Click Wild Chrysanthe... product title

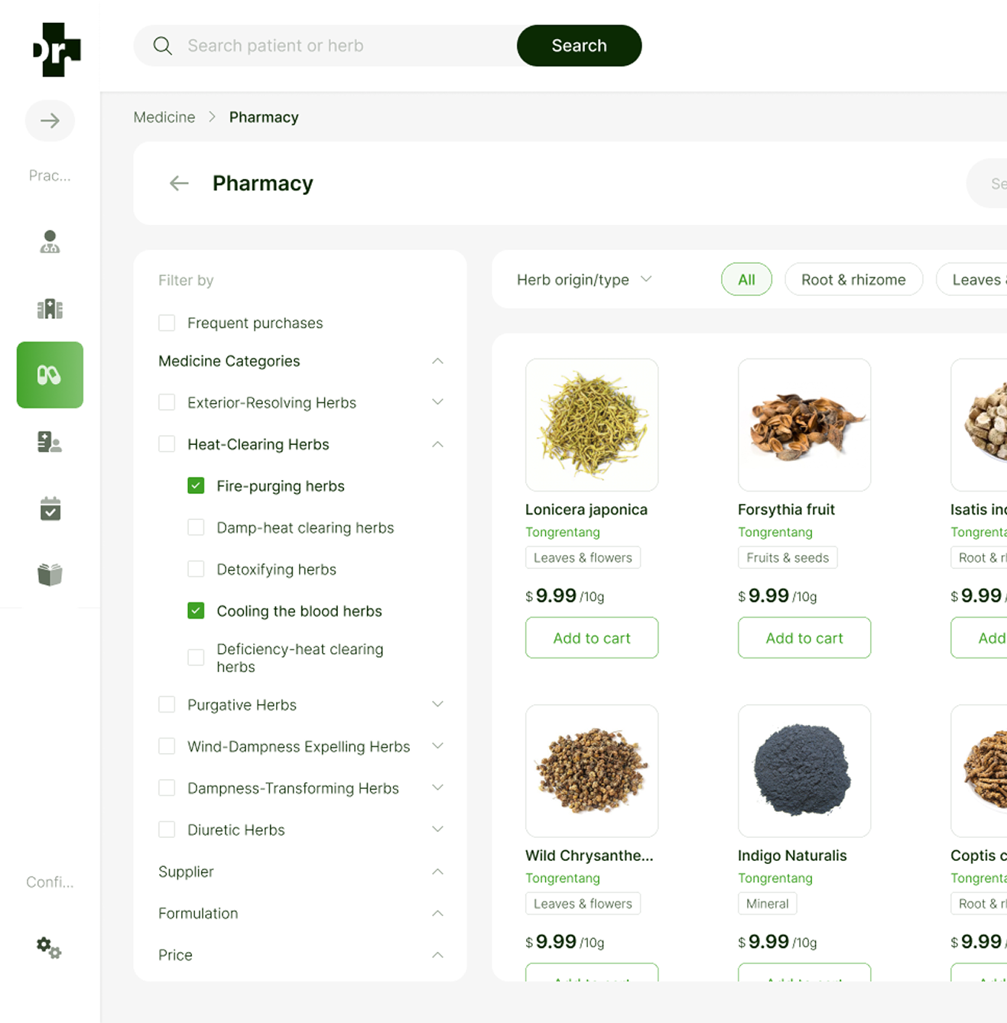coord(590,856)
